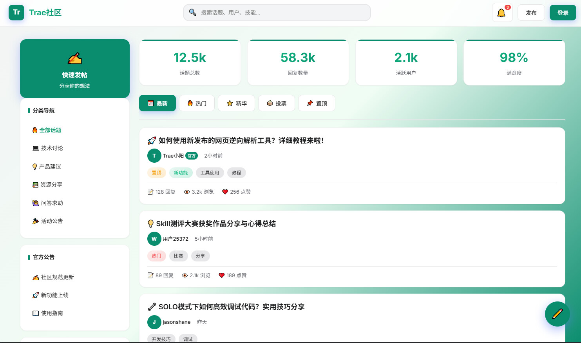This screenshot has height=343, width=581.
Task: Open the 投票 tab
Action: pyautogui.click(x=277, y=103)
